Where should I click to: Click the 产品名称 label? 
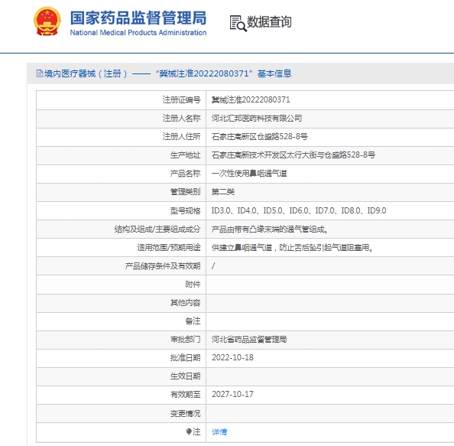185,174
